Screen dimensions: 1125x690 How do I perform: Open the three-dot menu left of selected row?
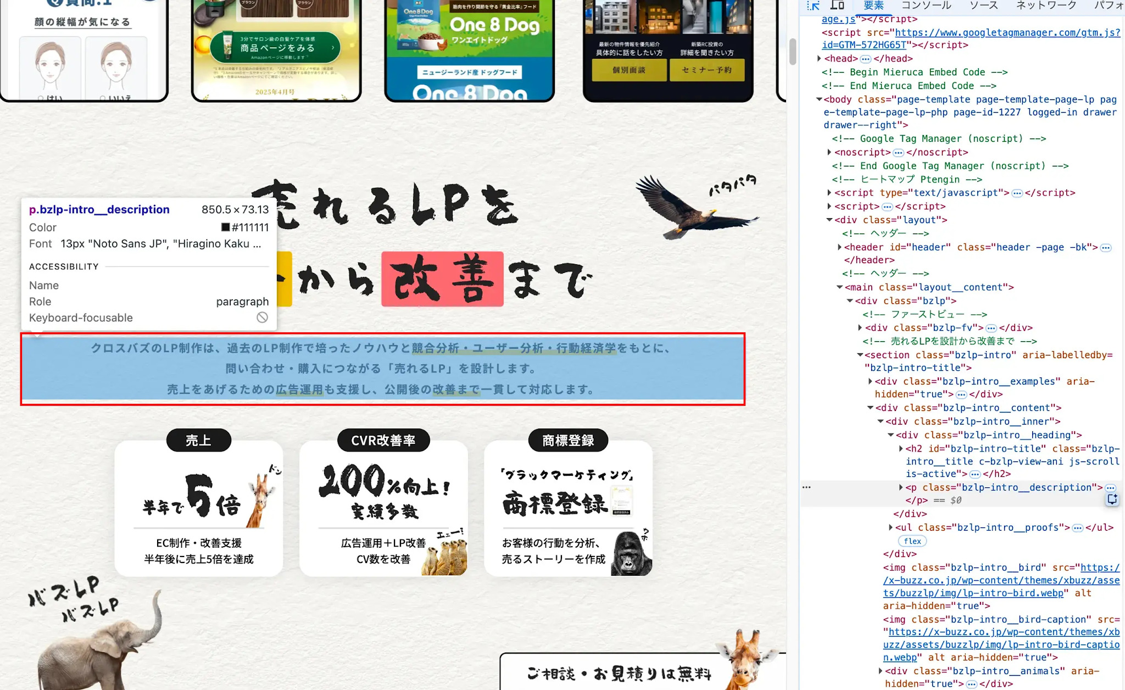click(x=806, y=487)
